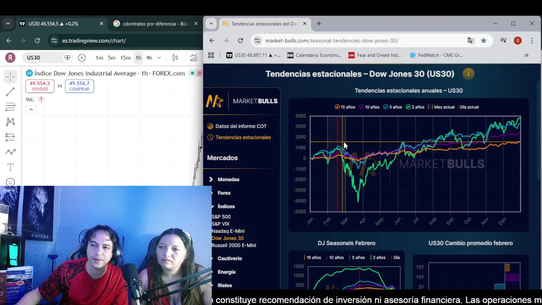Click the VENDER 49.554,3 sell button
This screenshot has width=542, height=305.
pyautogui.click(x=40, y=86)
